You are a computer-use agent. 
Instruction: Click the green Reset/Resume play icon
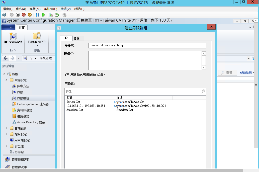click(43, 15)
